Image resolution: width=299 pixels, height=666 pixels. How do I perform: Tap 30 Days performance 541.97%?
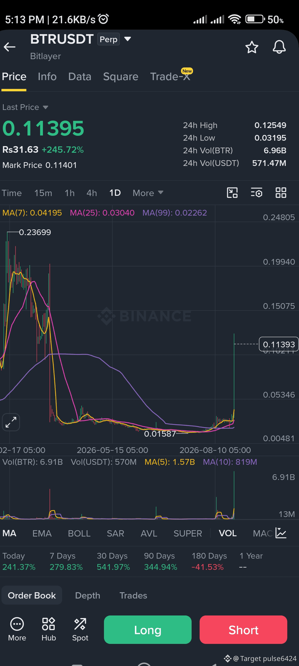(x=113, y=562)
